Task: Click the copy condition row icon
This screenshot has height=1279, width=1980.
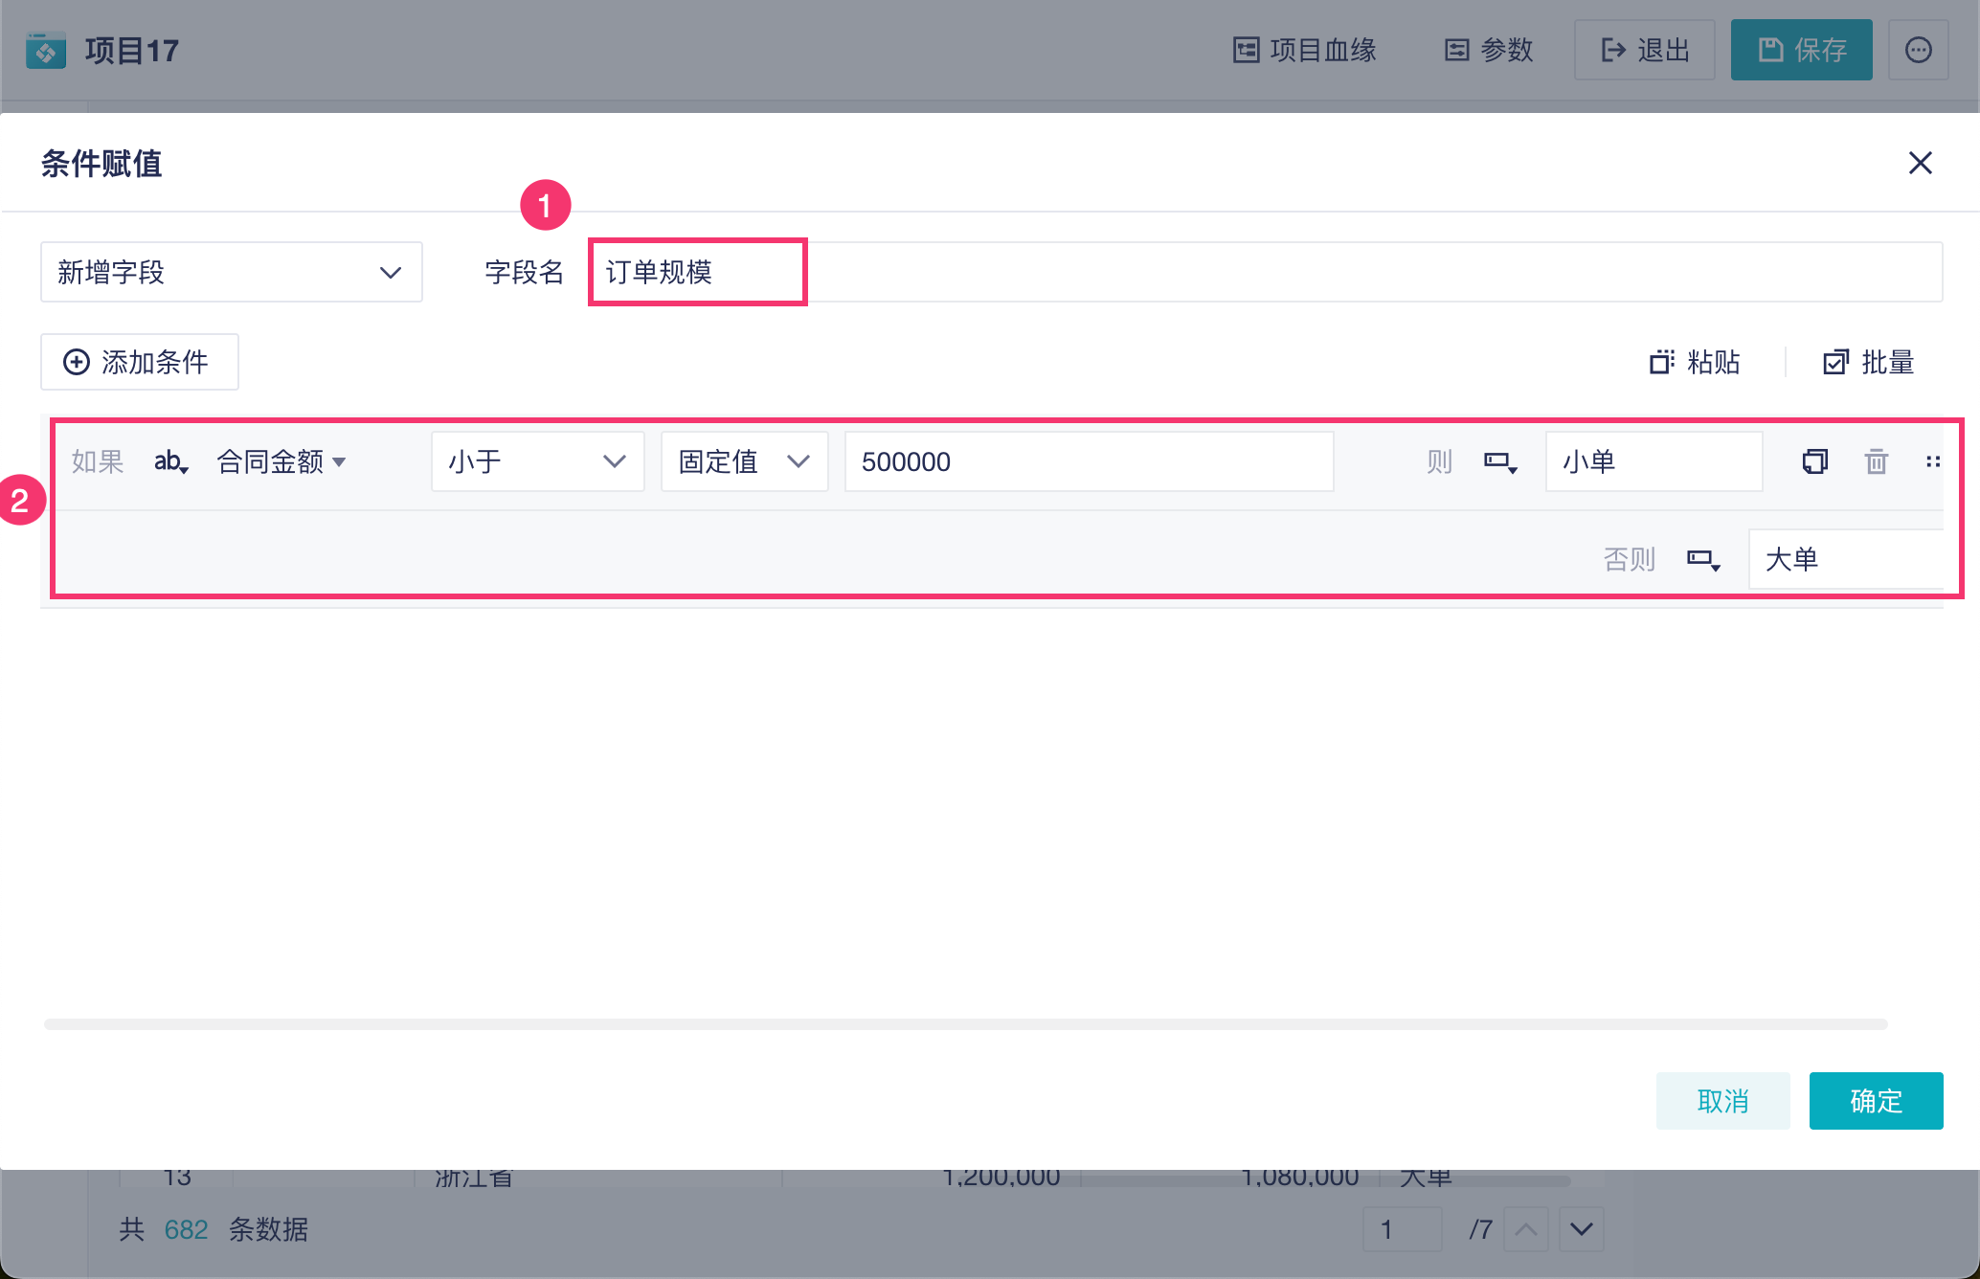Action: tap(1814, 462)
